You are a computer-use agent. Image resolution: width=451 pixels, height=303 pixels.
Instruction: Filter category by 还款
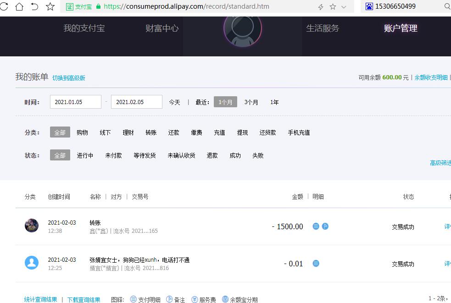[x=174, y=132]
